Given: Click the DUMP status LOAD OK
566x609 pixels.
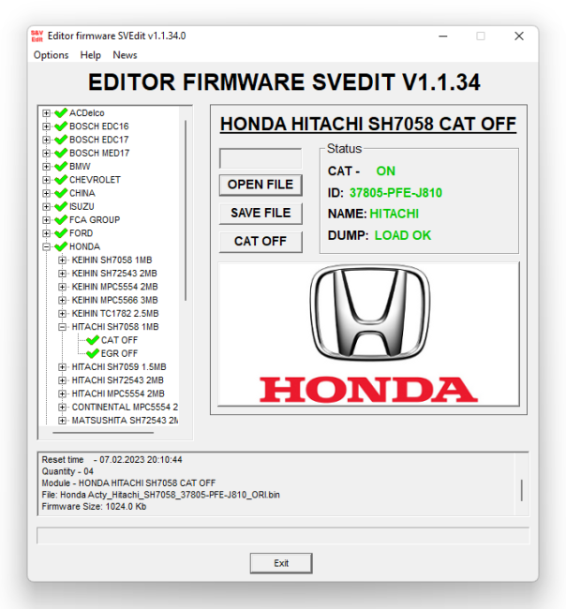Looking at the screenshot, I should tap(402, 235).
